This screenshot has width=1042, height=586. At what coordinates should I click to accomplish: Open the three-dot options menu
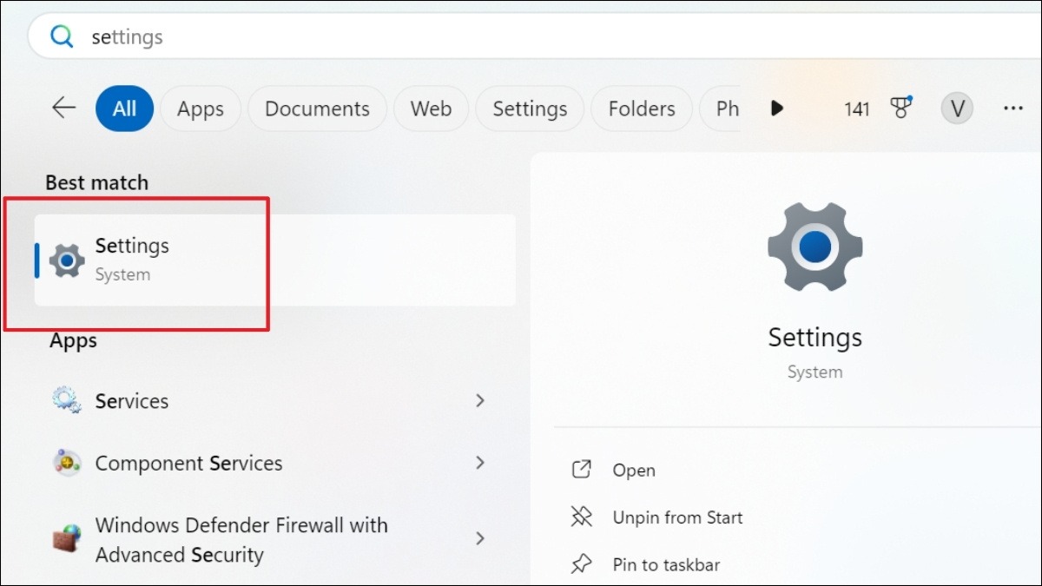[x=1012, y=109]
